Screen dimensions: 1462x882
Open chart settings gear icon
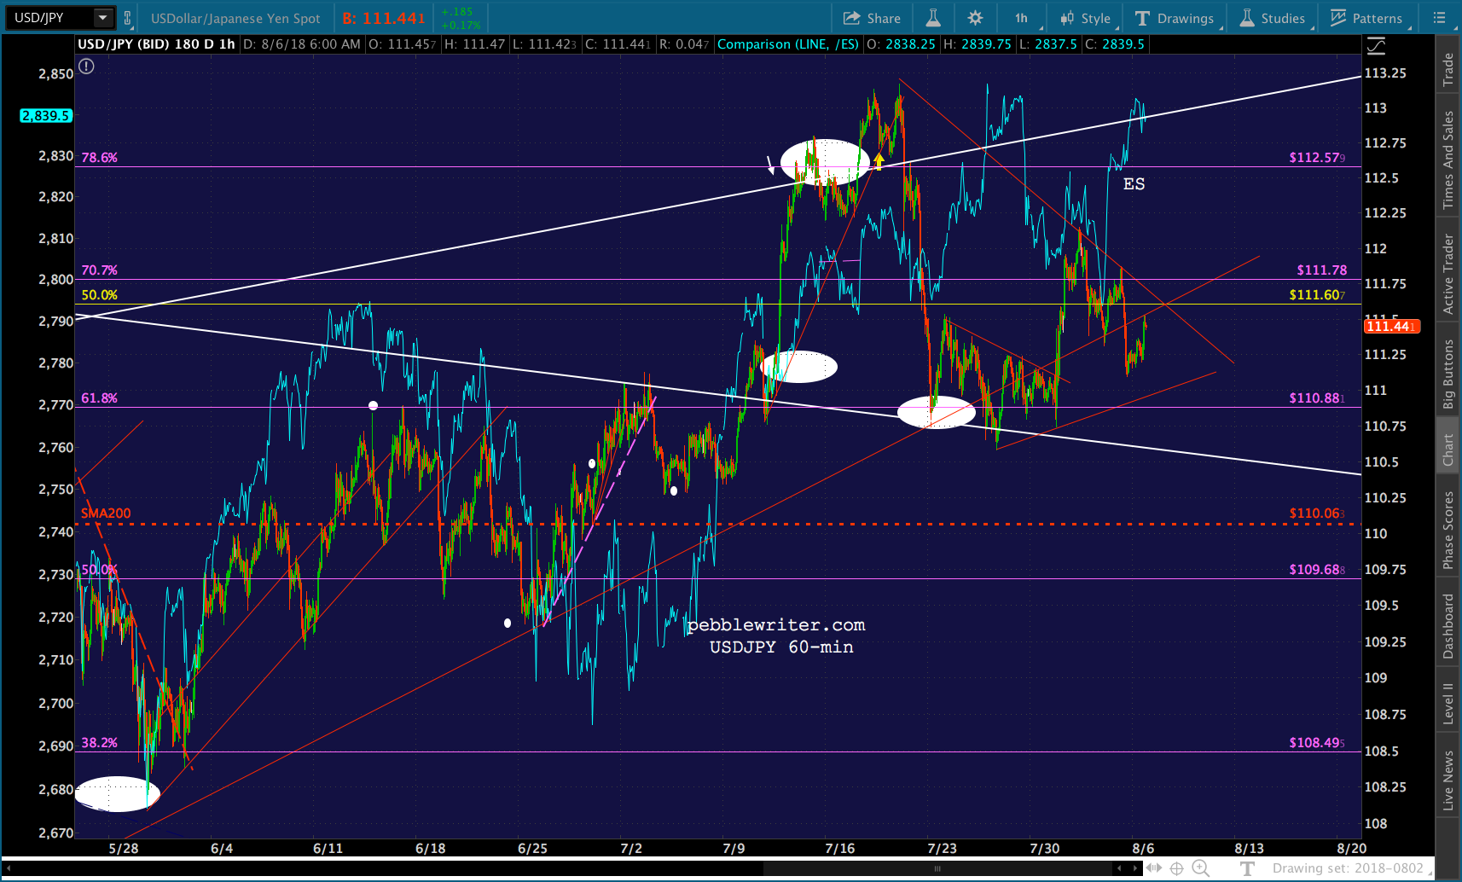pyautogui.click(x=976, y=18)
